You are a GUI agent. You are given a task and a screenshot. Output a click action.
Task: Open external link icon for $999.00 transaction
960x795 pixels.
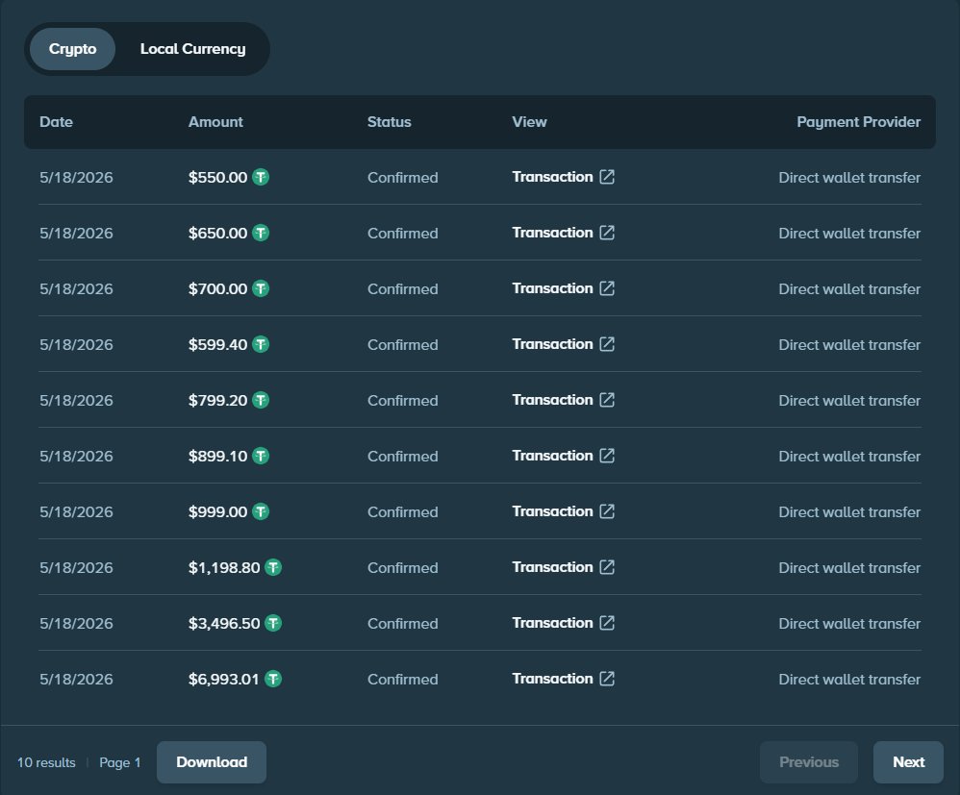607,511
